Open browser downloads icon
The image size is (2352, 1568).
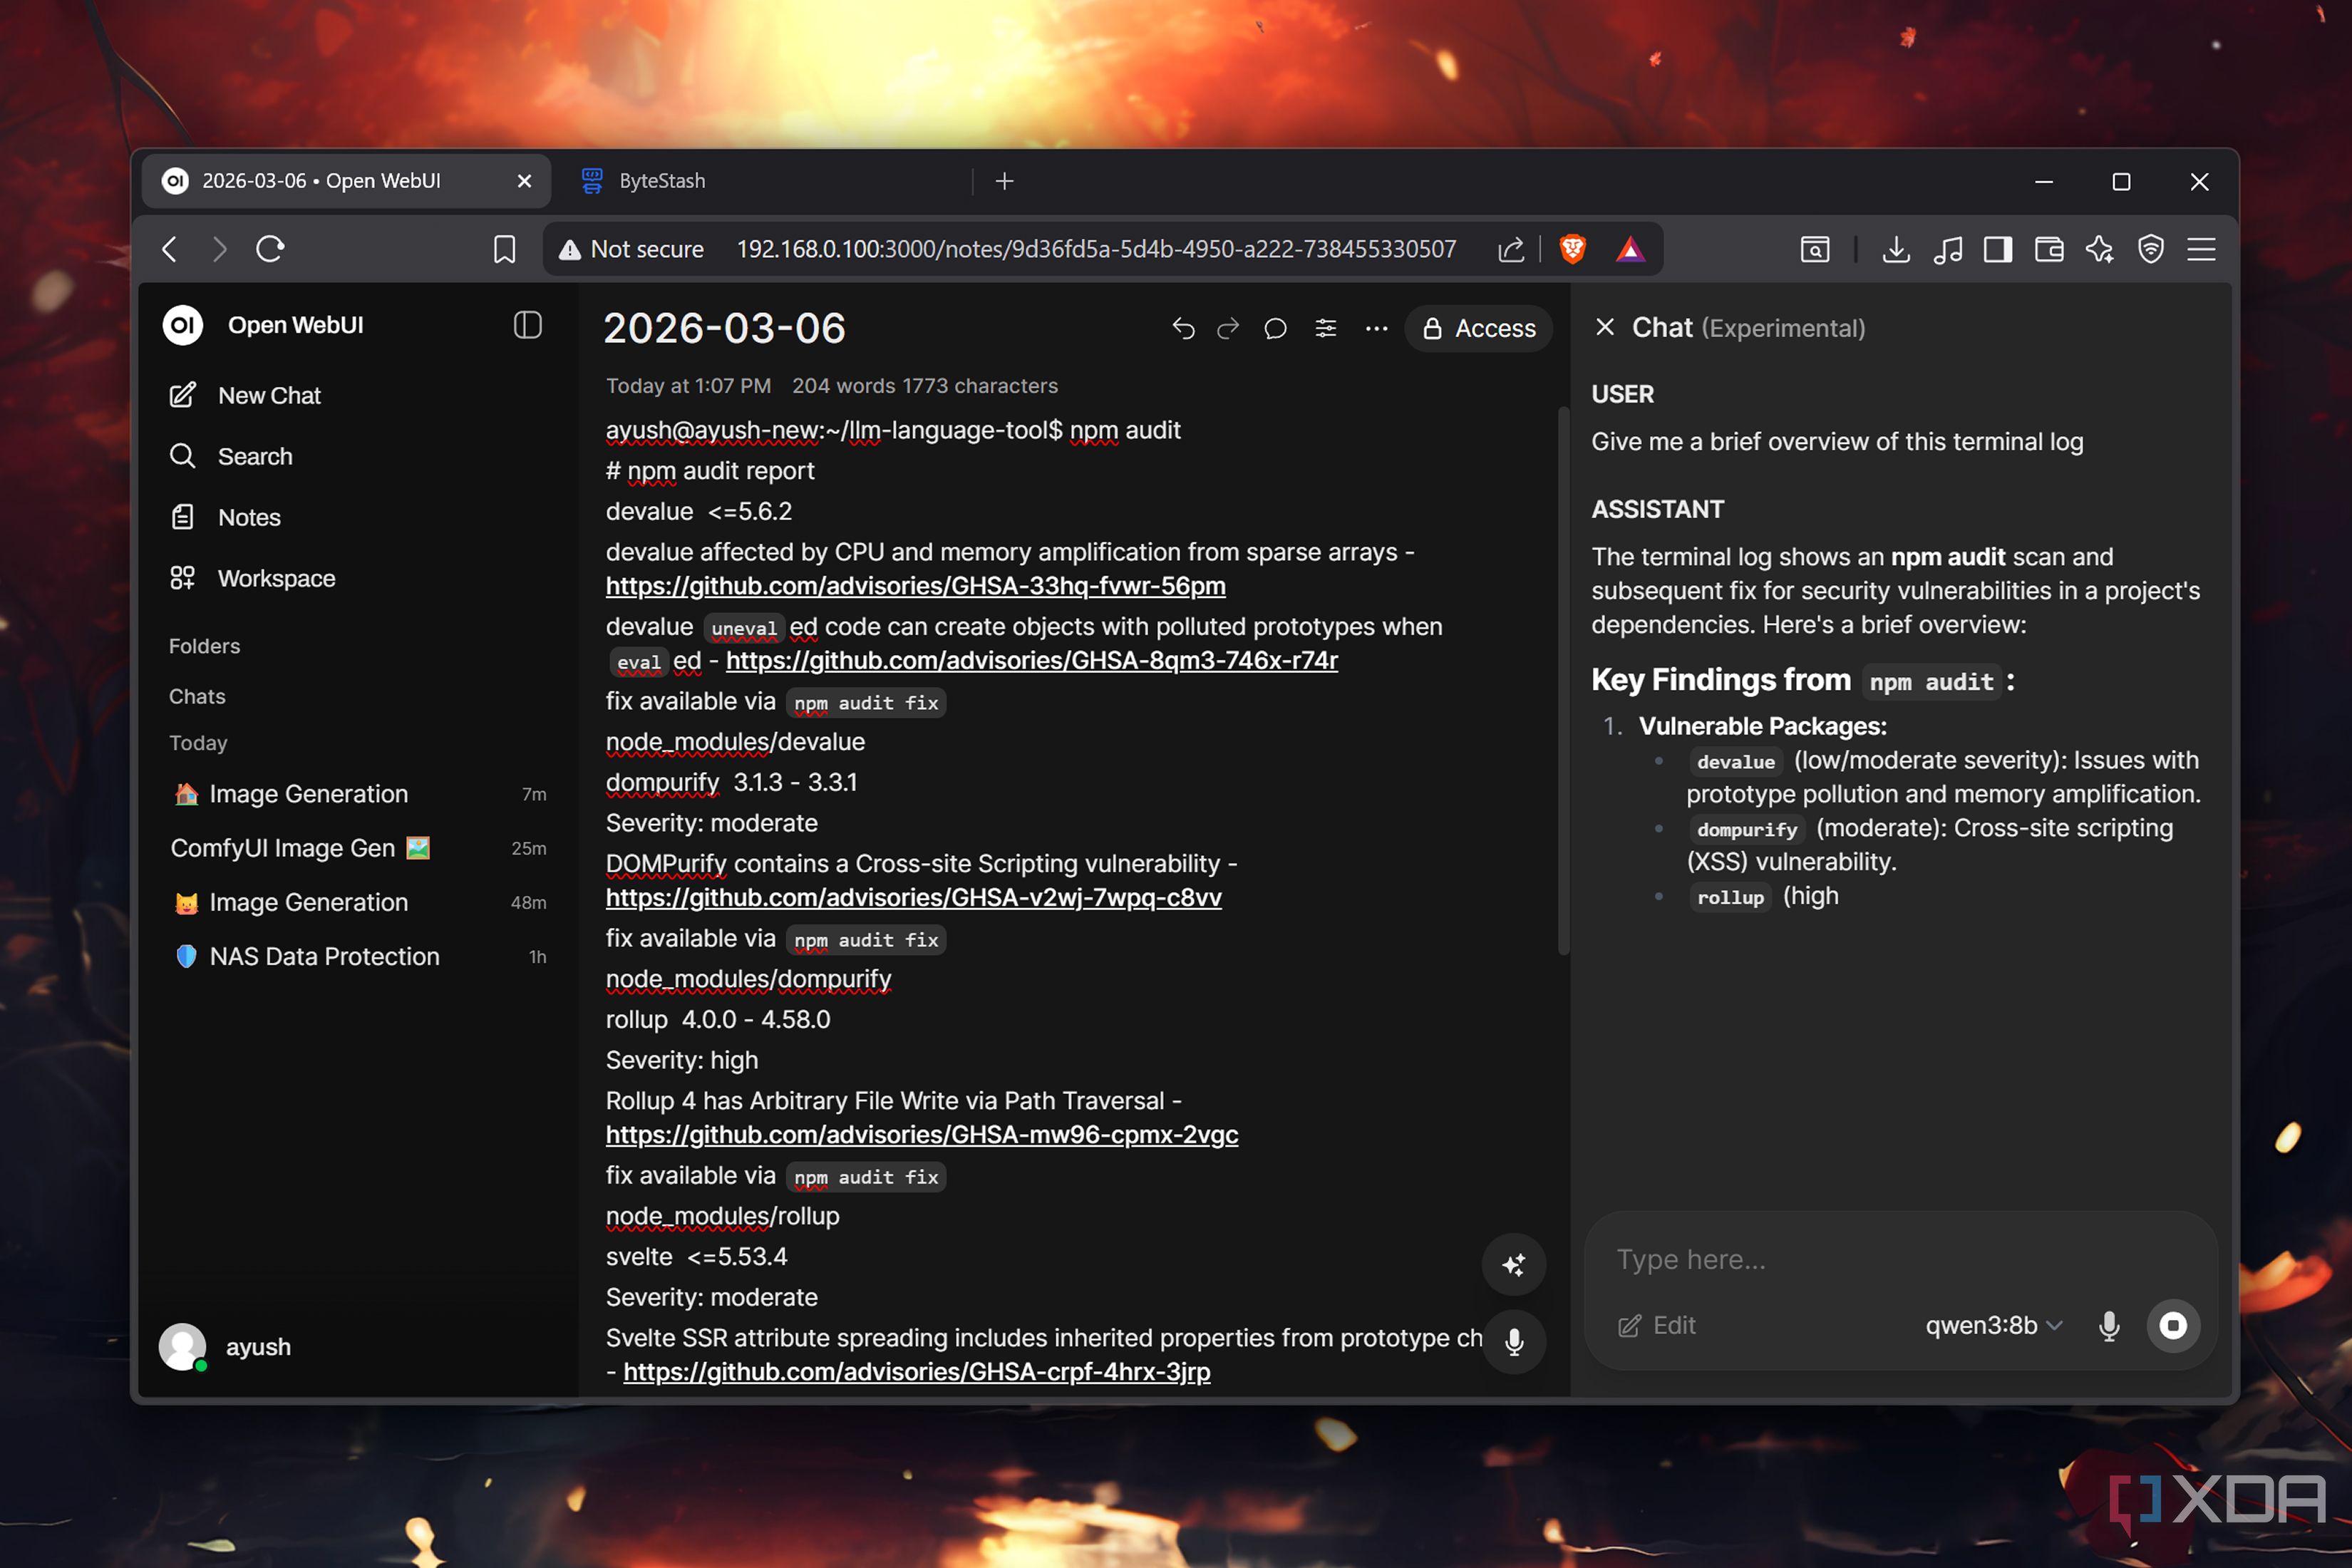[x=1895, y=249]
